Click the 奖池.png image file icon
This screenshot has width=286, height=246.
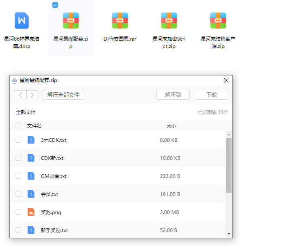tap(31, 212)
